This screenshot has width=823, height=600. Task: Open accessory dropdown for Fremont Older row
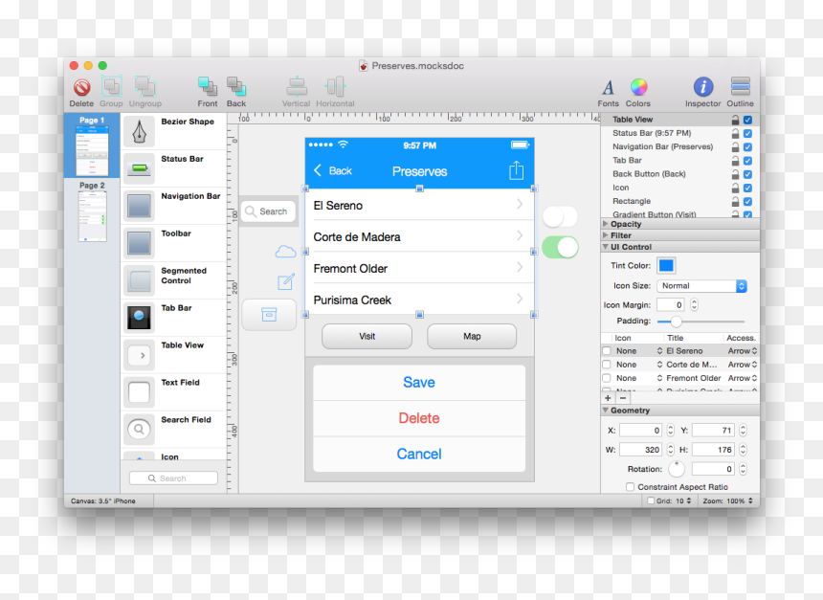coord(743,378)
